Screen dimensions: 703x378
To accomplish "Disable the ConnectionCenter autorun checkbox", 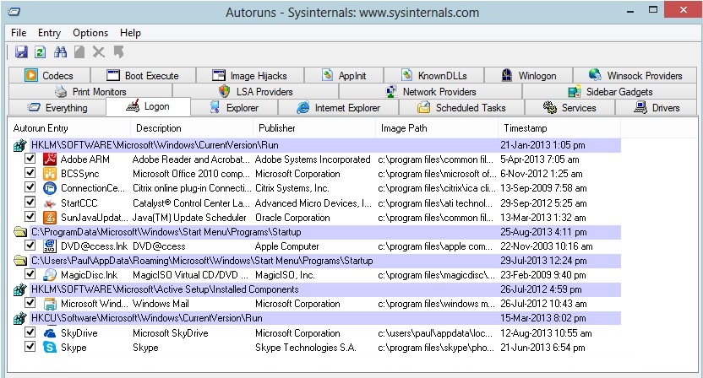I will [30, 187].
